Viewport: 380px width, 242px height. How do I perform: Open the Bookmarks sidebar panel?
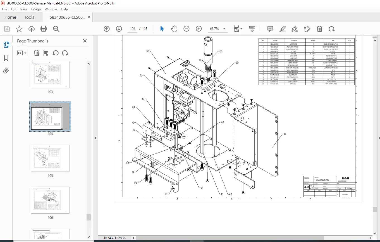6,58
